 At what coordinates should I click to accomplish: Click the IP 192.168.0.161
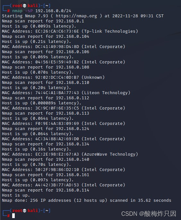73,175
